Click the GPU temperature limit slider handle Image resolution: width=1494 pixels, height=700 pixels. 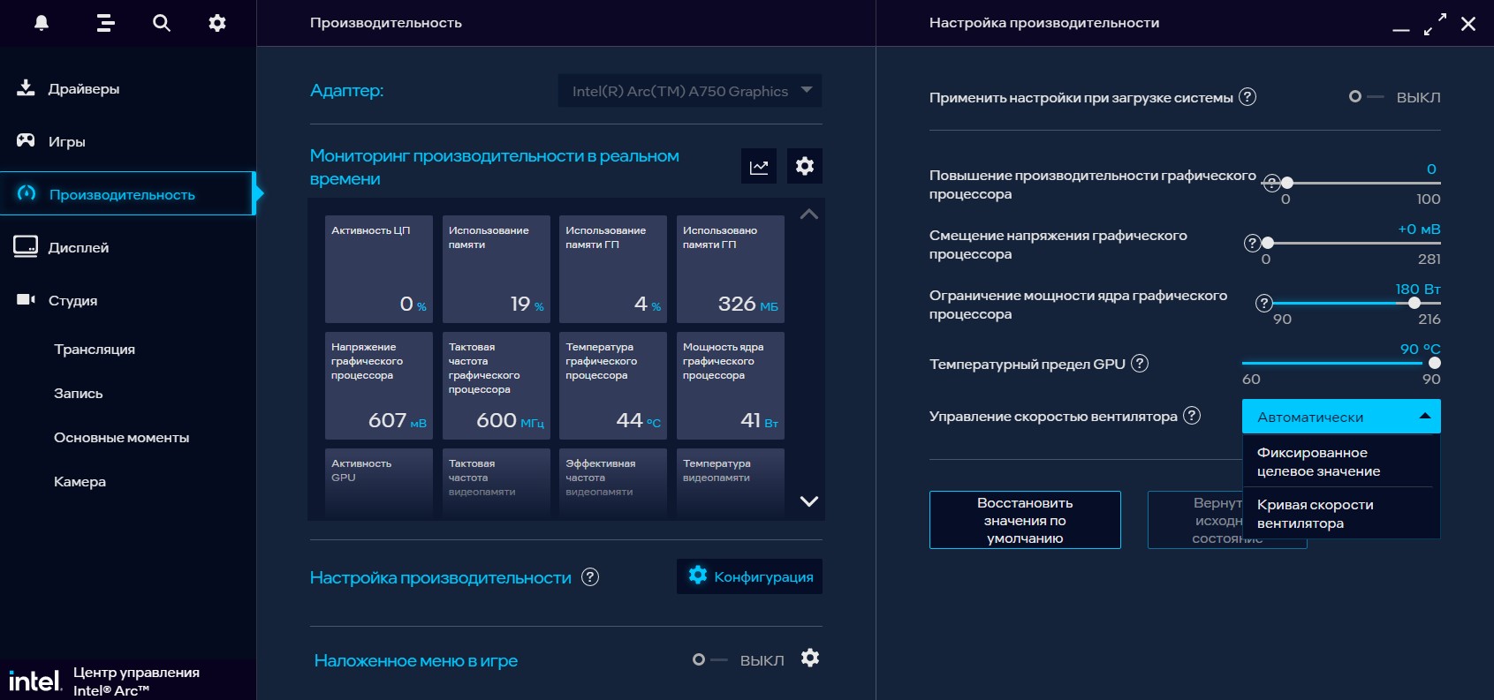1435,363
